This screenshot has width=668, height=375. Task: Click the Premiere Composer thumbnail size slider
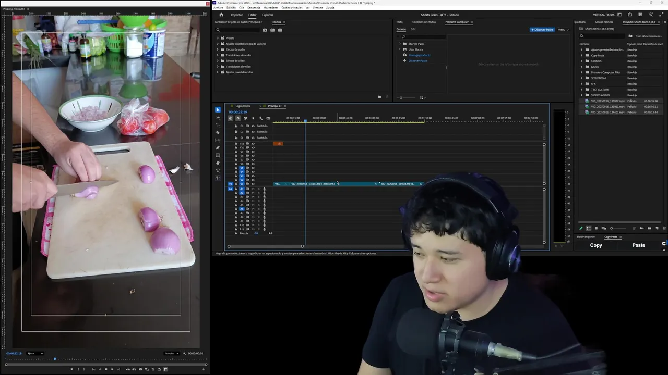click(406, 98)
